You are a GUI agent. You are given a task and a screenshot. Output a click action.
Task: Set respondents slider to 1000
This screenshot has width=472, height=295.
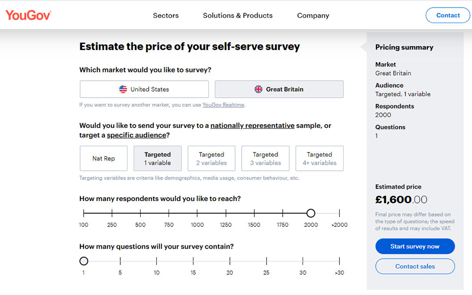(197, 213)
